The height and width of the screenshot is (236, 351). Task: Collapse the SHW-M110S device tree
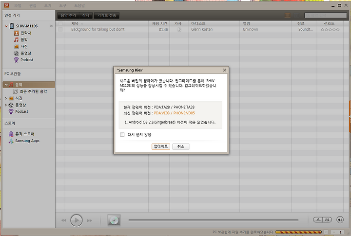point(6,26)
